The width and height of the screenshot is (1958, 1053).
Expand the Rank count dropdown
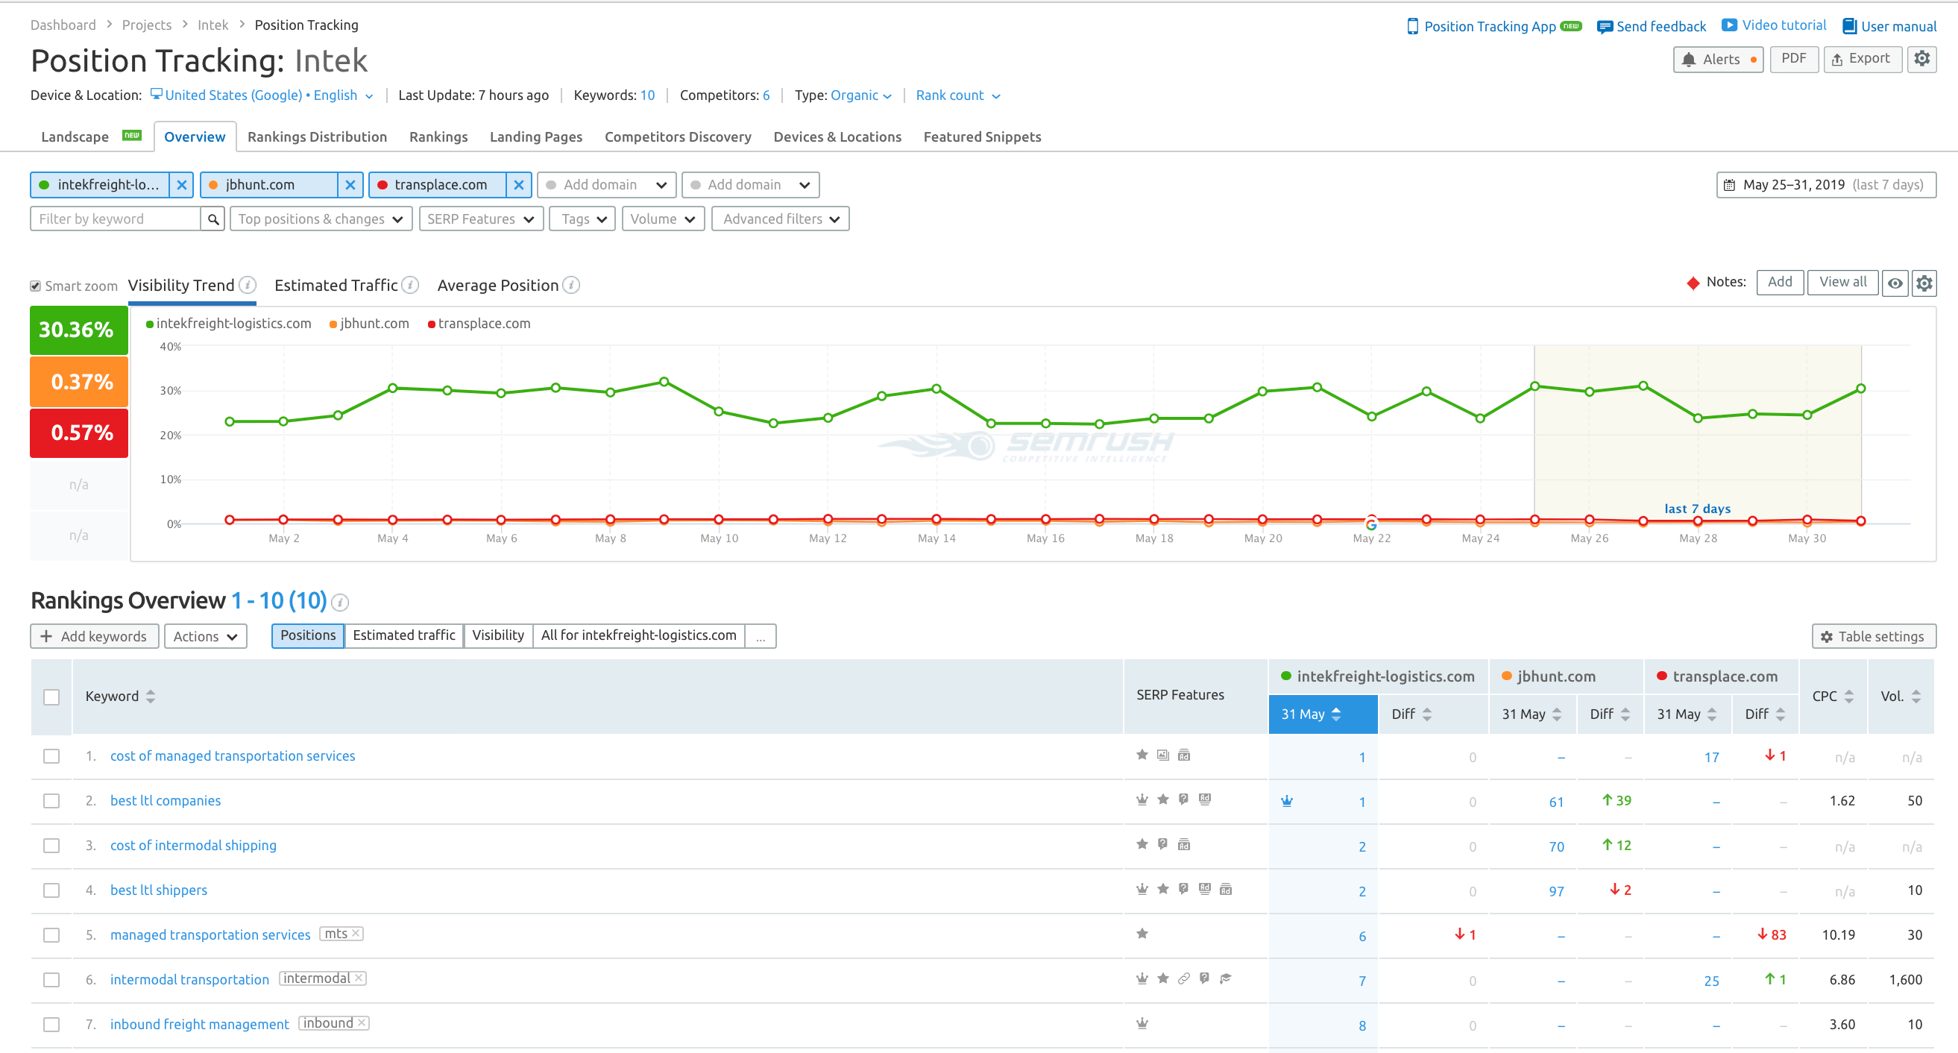tap(957, 95)
